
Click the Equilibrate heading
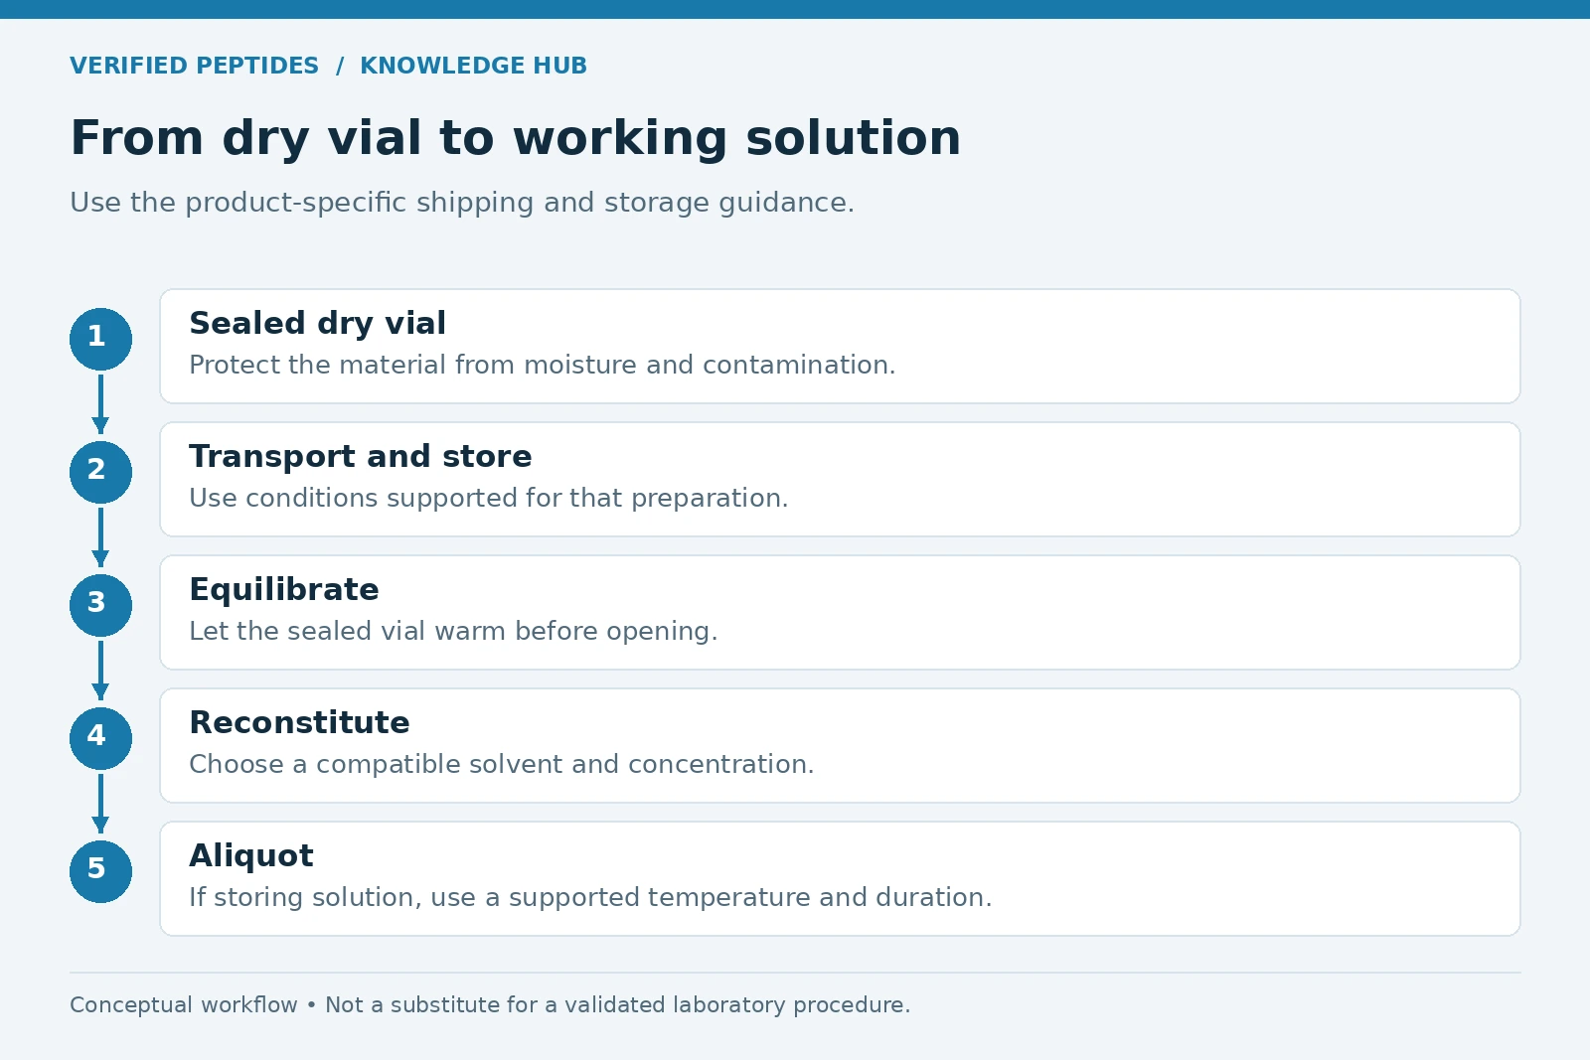pos(283,590)
